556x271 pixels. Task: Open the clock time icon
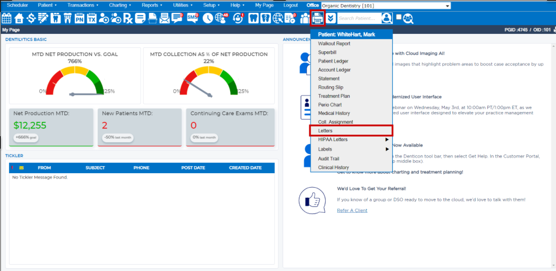pos(208,18)
